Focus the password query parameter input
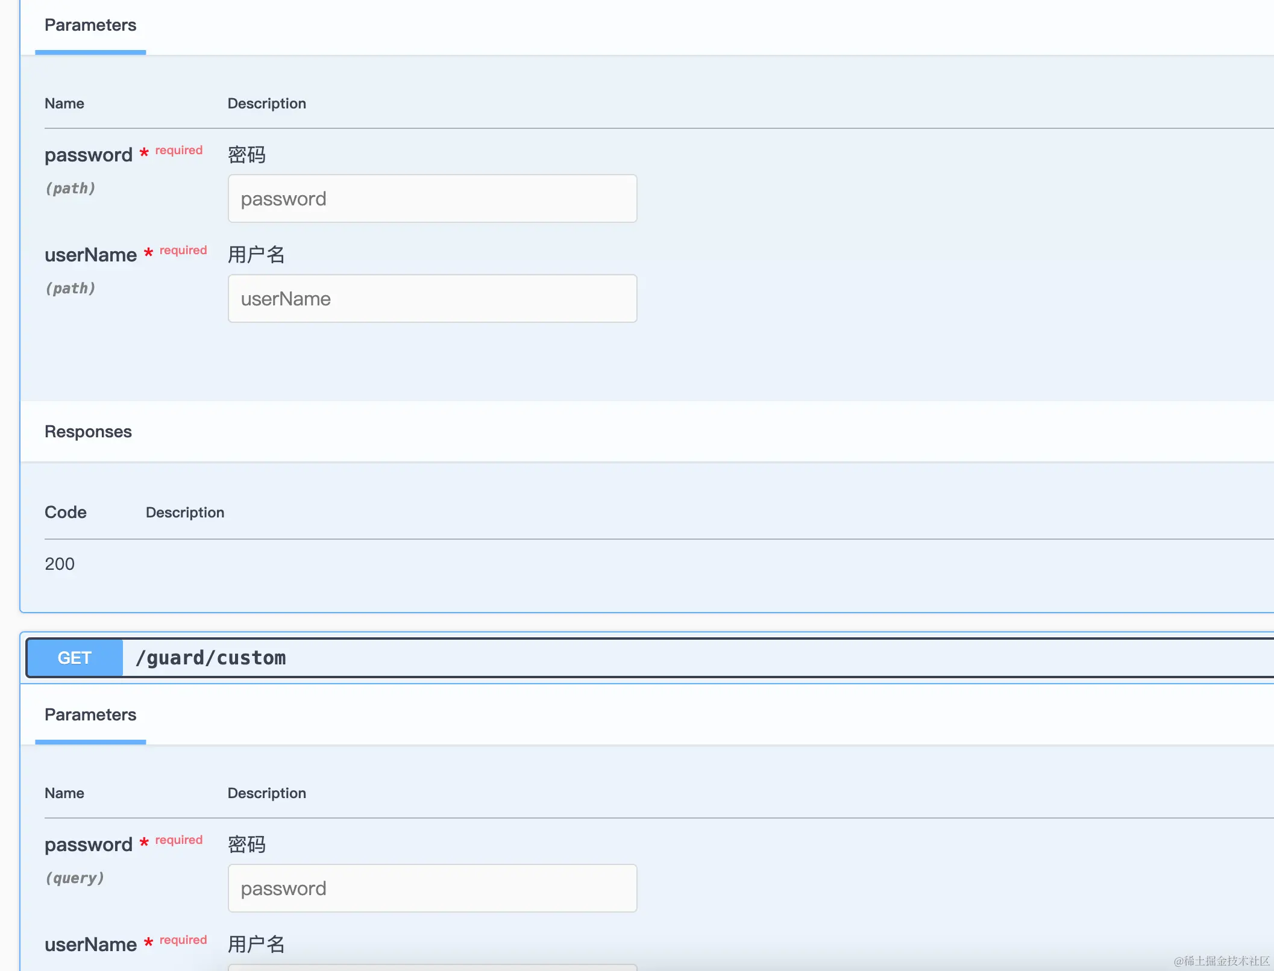Screen dimensions: 1274x971 pos(432,888)
